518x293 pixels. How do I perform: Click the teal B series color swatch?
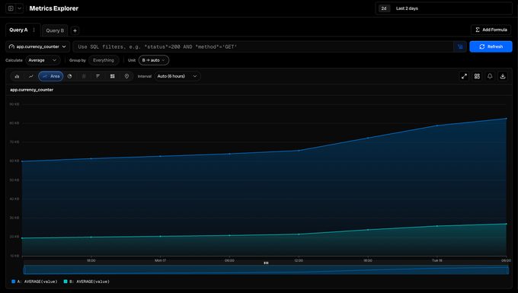66,282
